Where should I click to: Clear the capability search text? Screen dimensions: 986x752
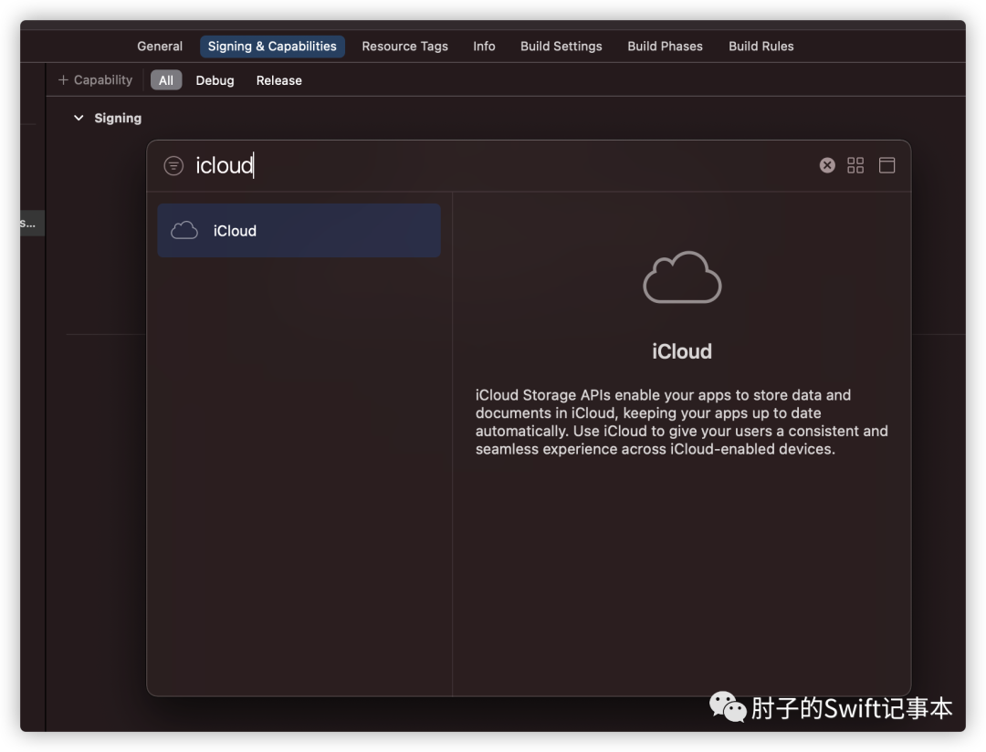click(x=827, y=165)
